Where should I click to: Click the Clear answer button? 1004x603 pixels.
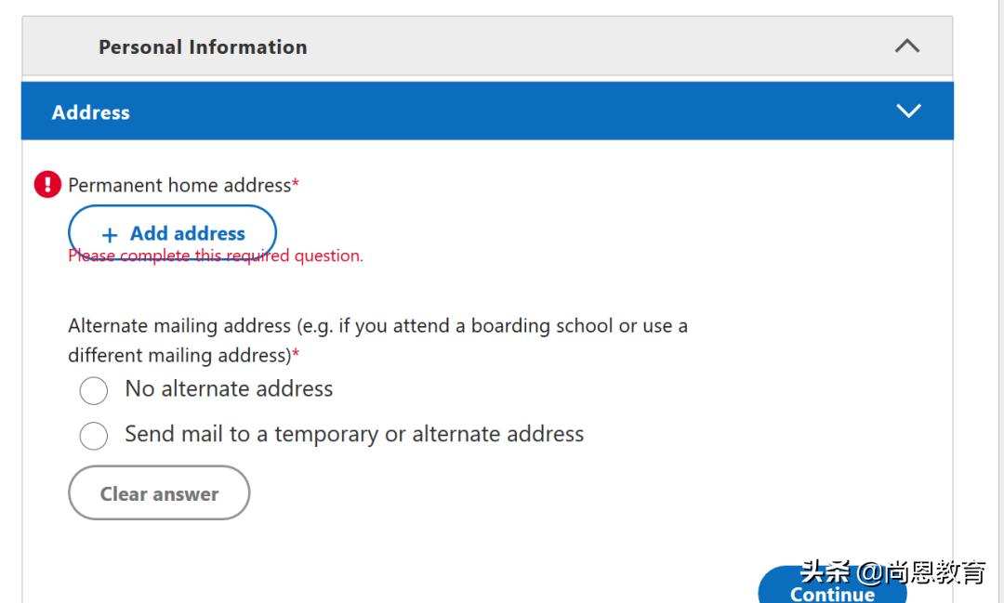click(159, 493)
